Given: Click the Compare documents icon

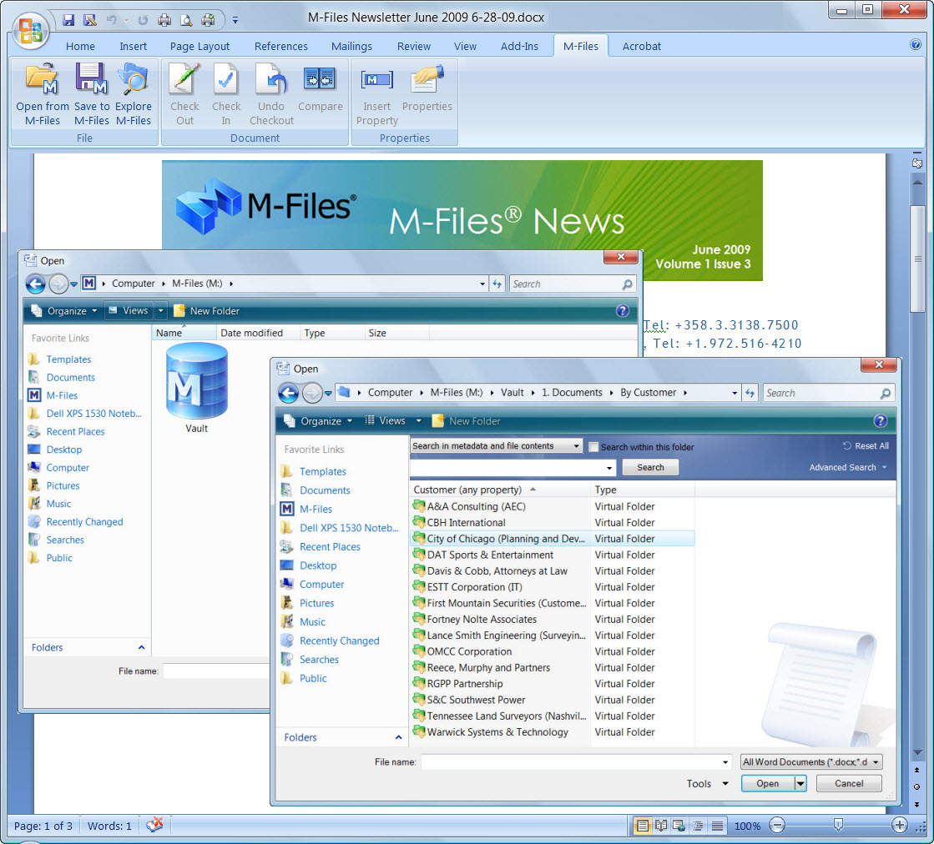Looking at the screenshot, I should pos(320,78).
